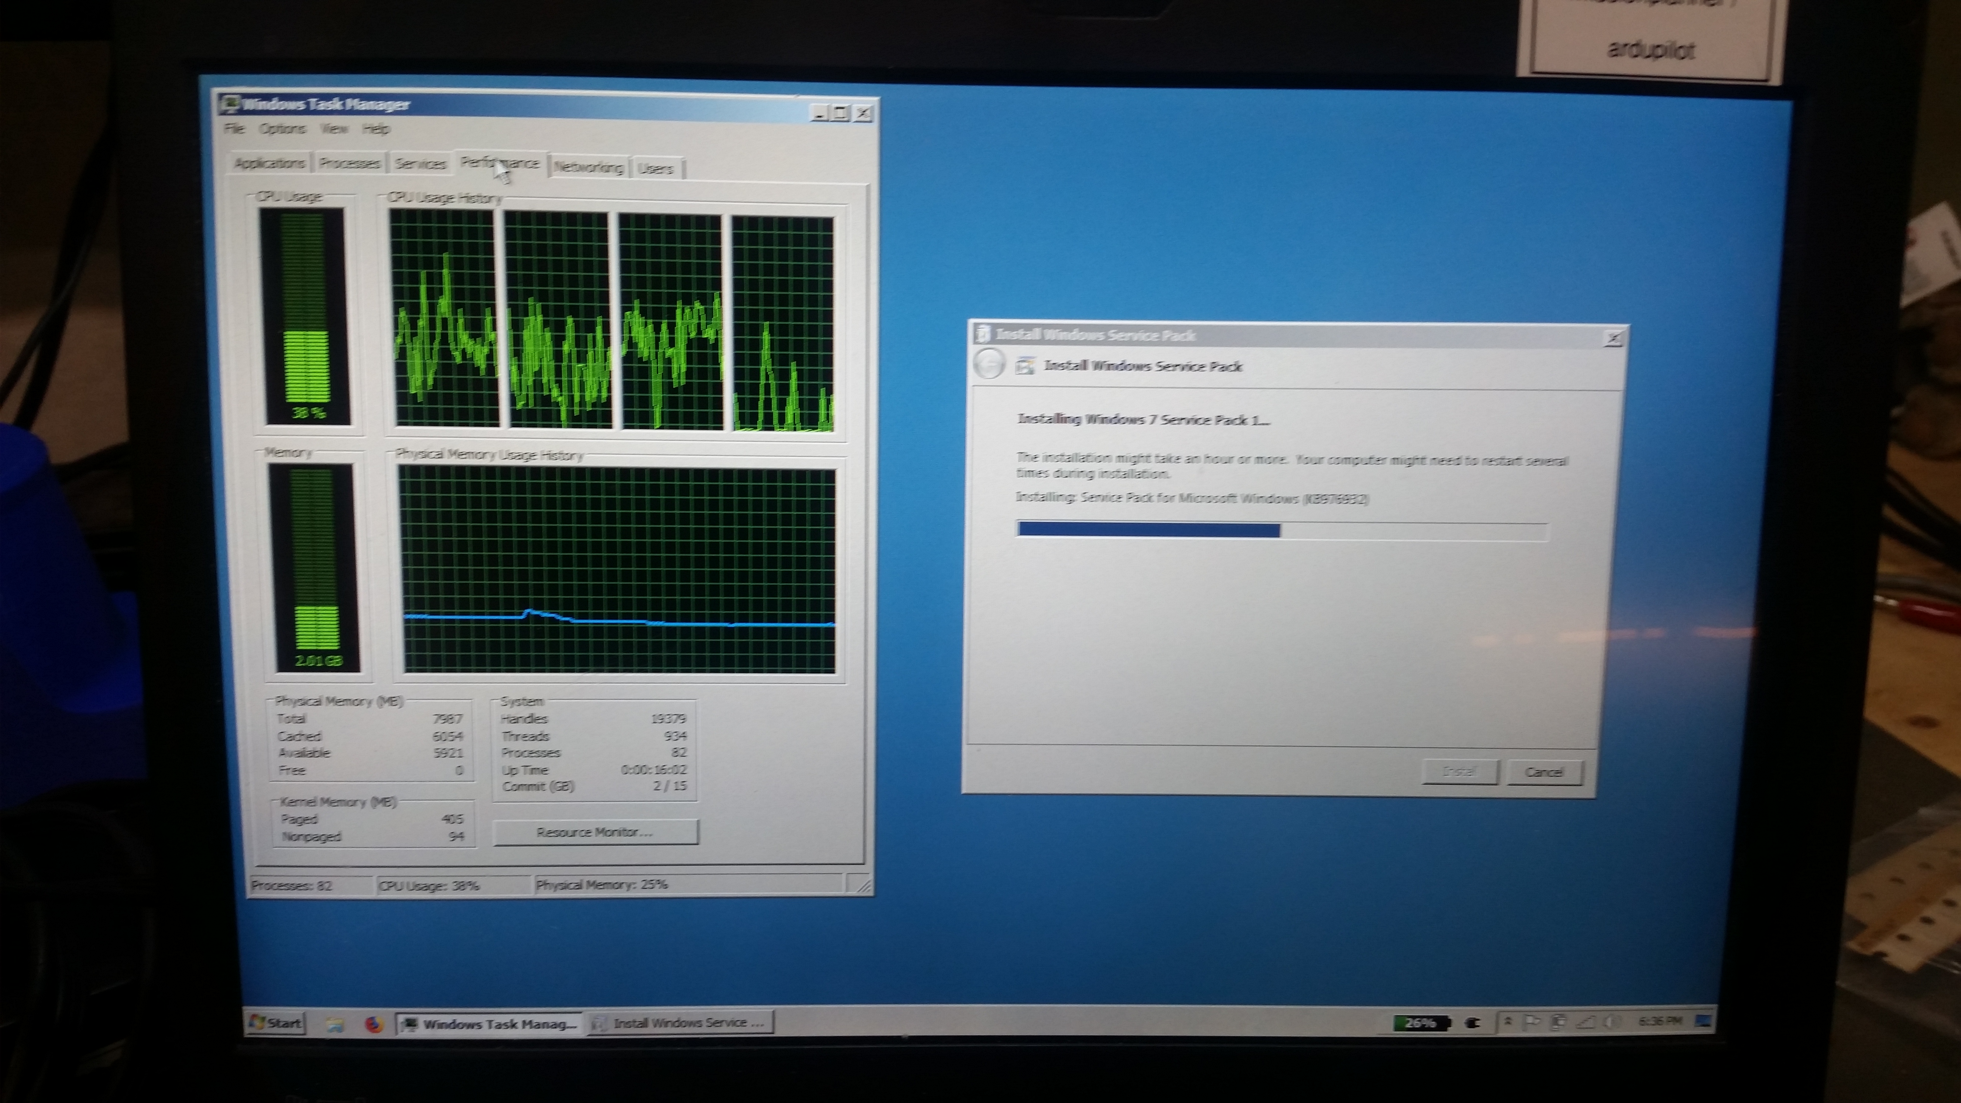Click the network tray icon
This screenshot has width=1961, height=1103.
[x=1586, y=1021]
